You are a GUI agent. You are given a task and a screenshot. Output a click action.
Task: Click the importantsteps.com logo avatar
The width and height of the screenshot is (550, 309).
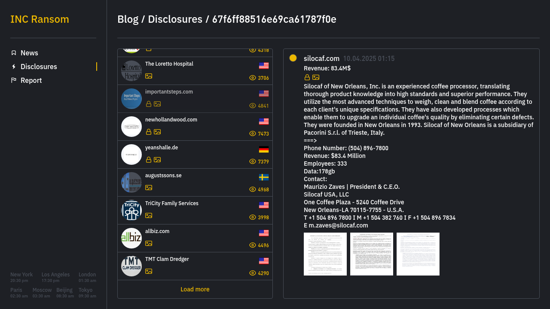click(131, 99)
